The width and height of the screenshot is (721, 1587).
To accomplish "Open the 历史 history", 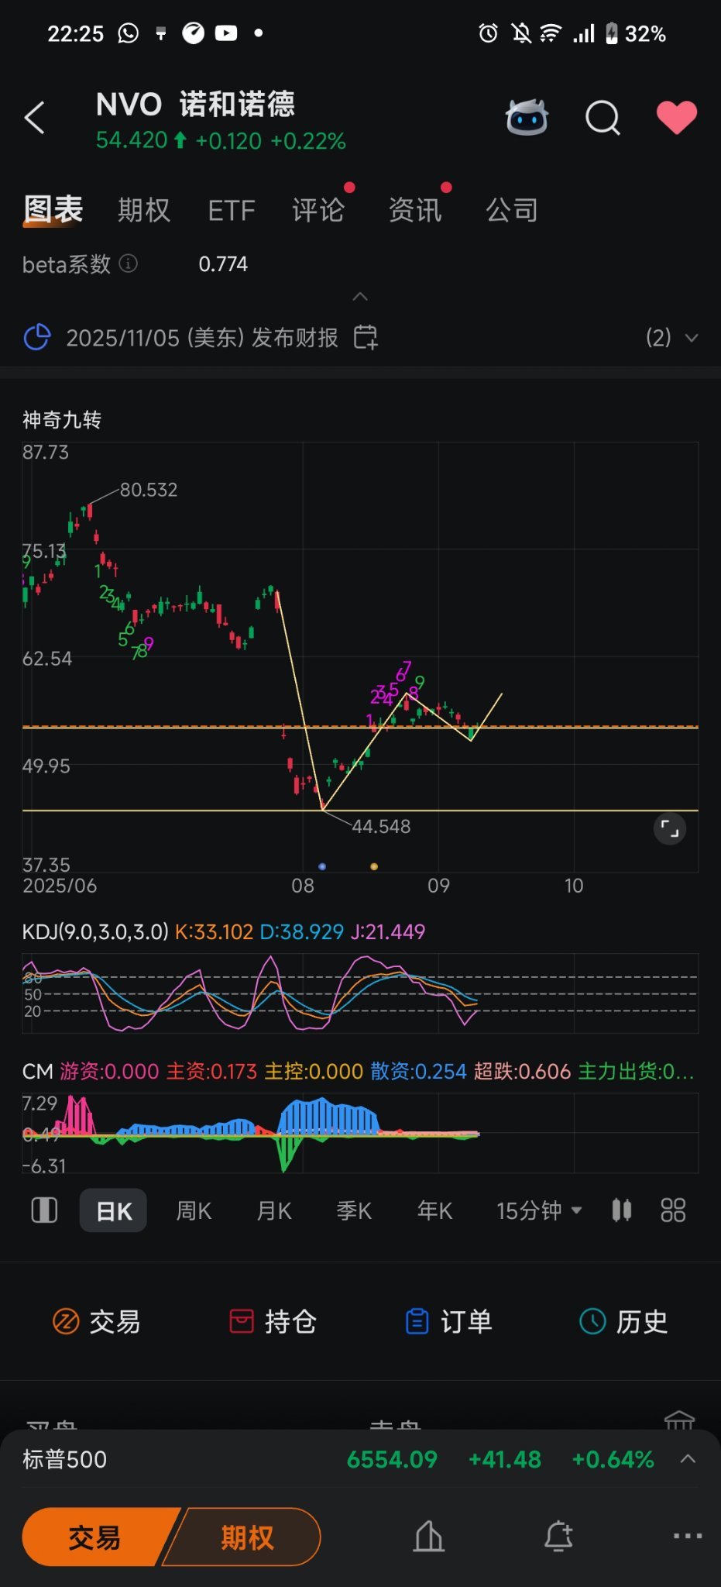I will click(x=623, y=1321).
